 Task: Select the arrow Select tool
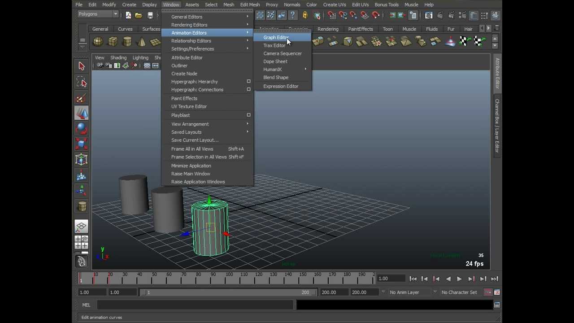(82, 66)
